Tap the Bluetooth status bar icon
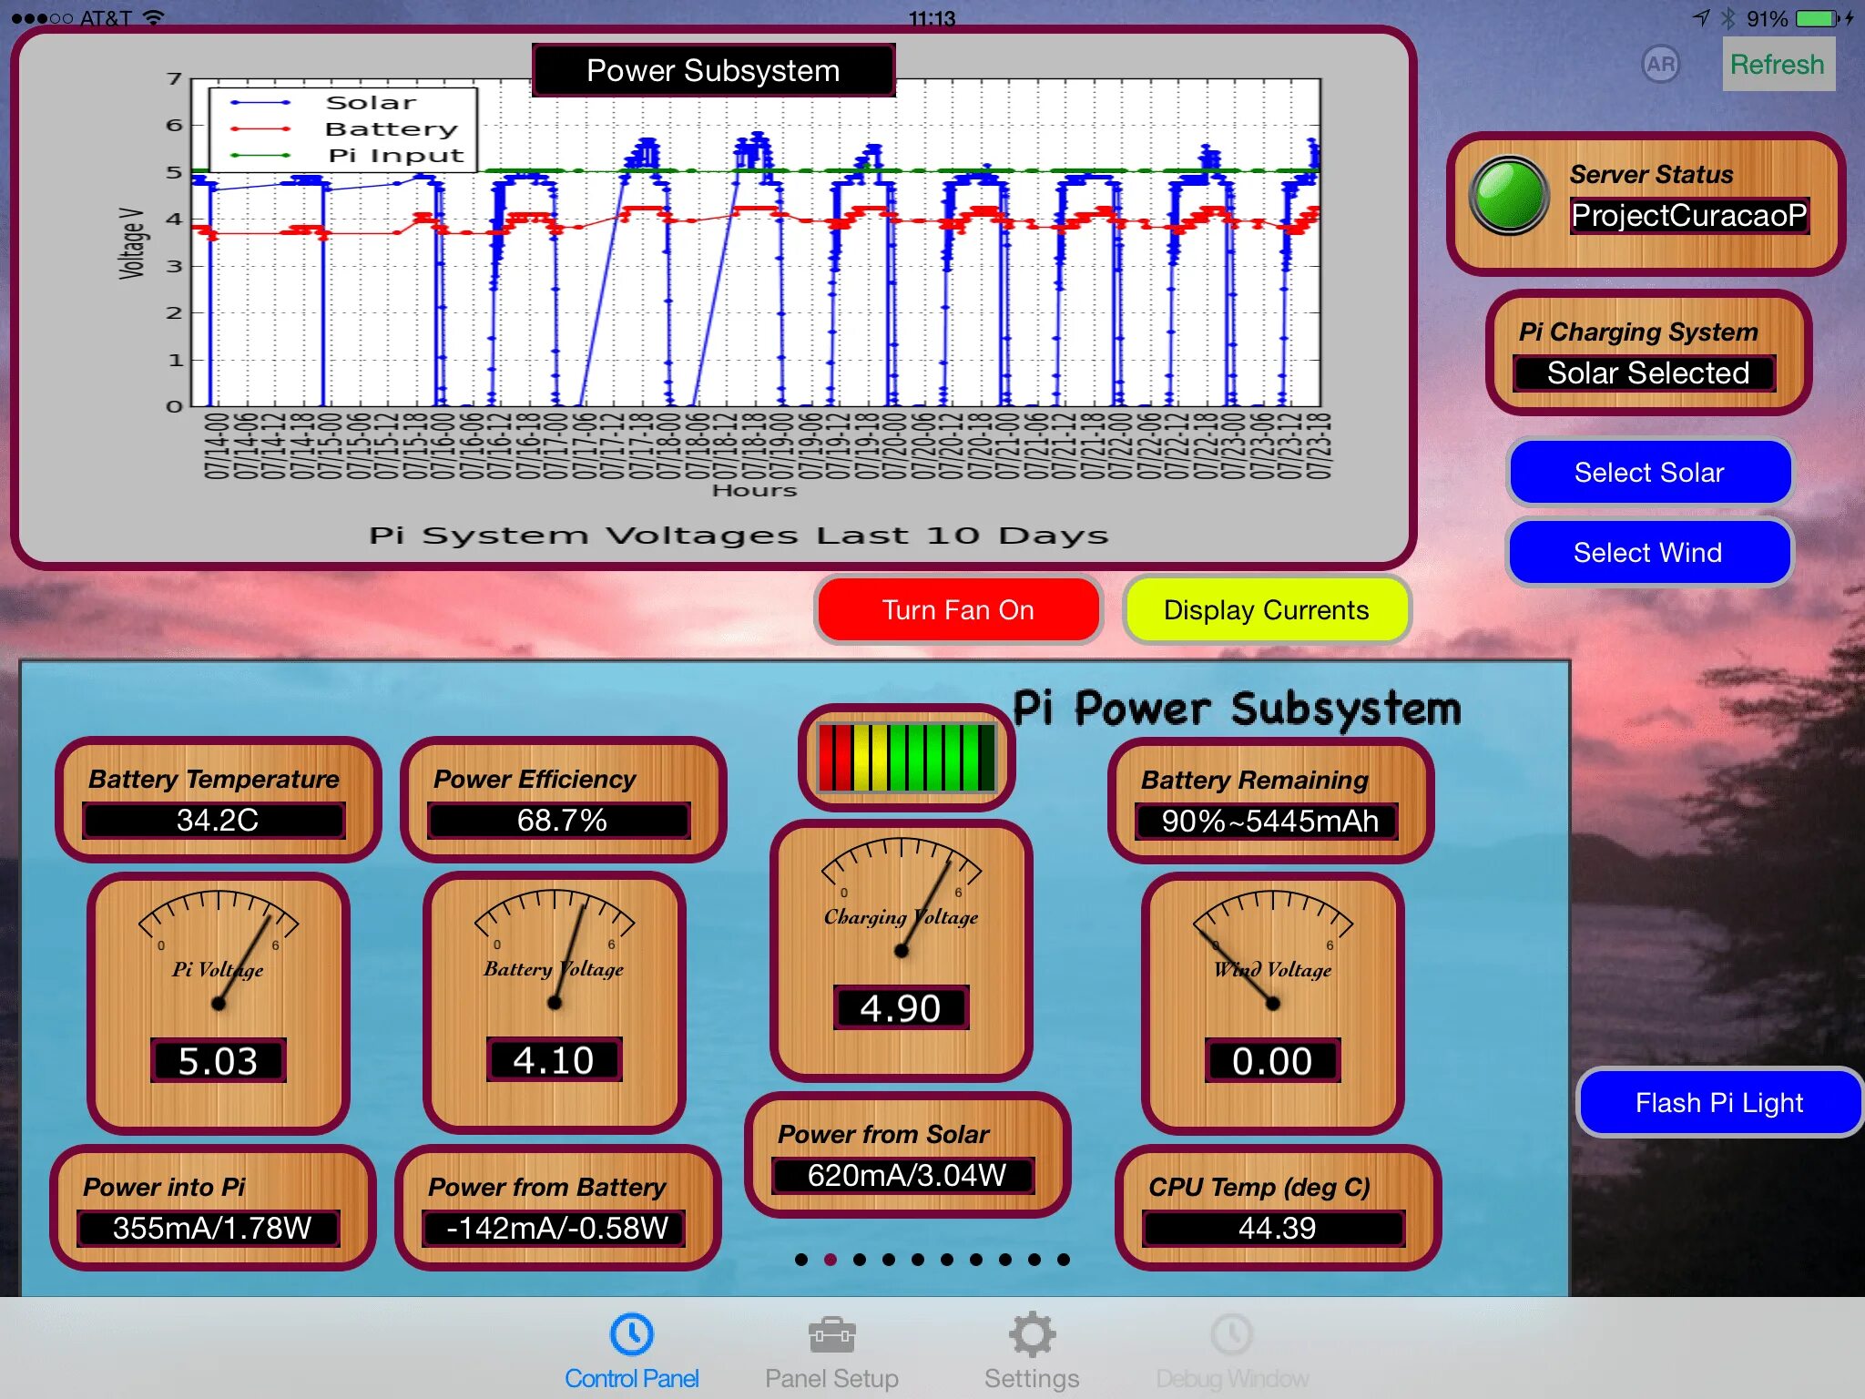 (x=1727, y=18)
